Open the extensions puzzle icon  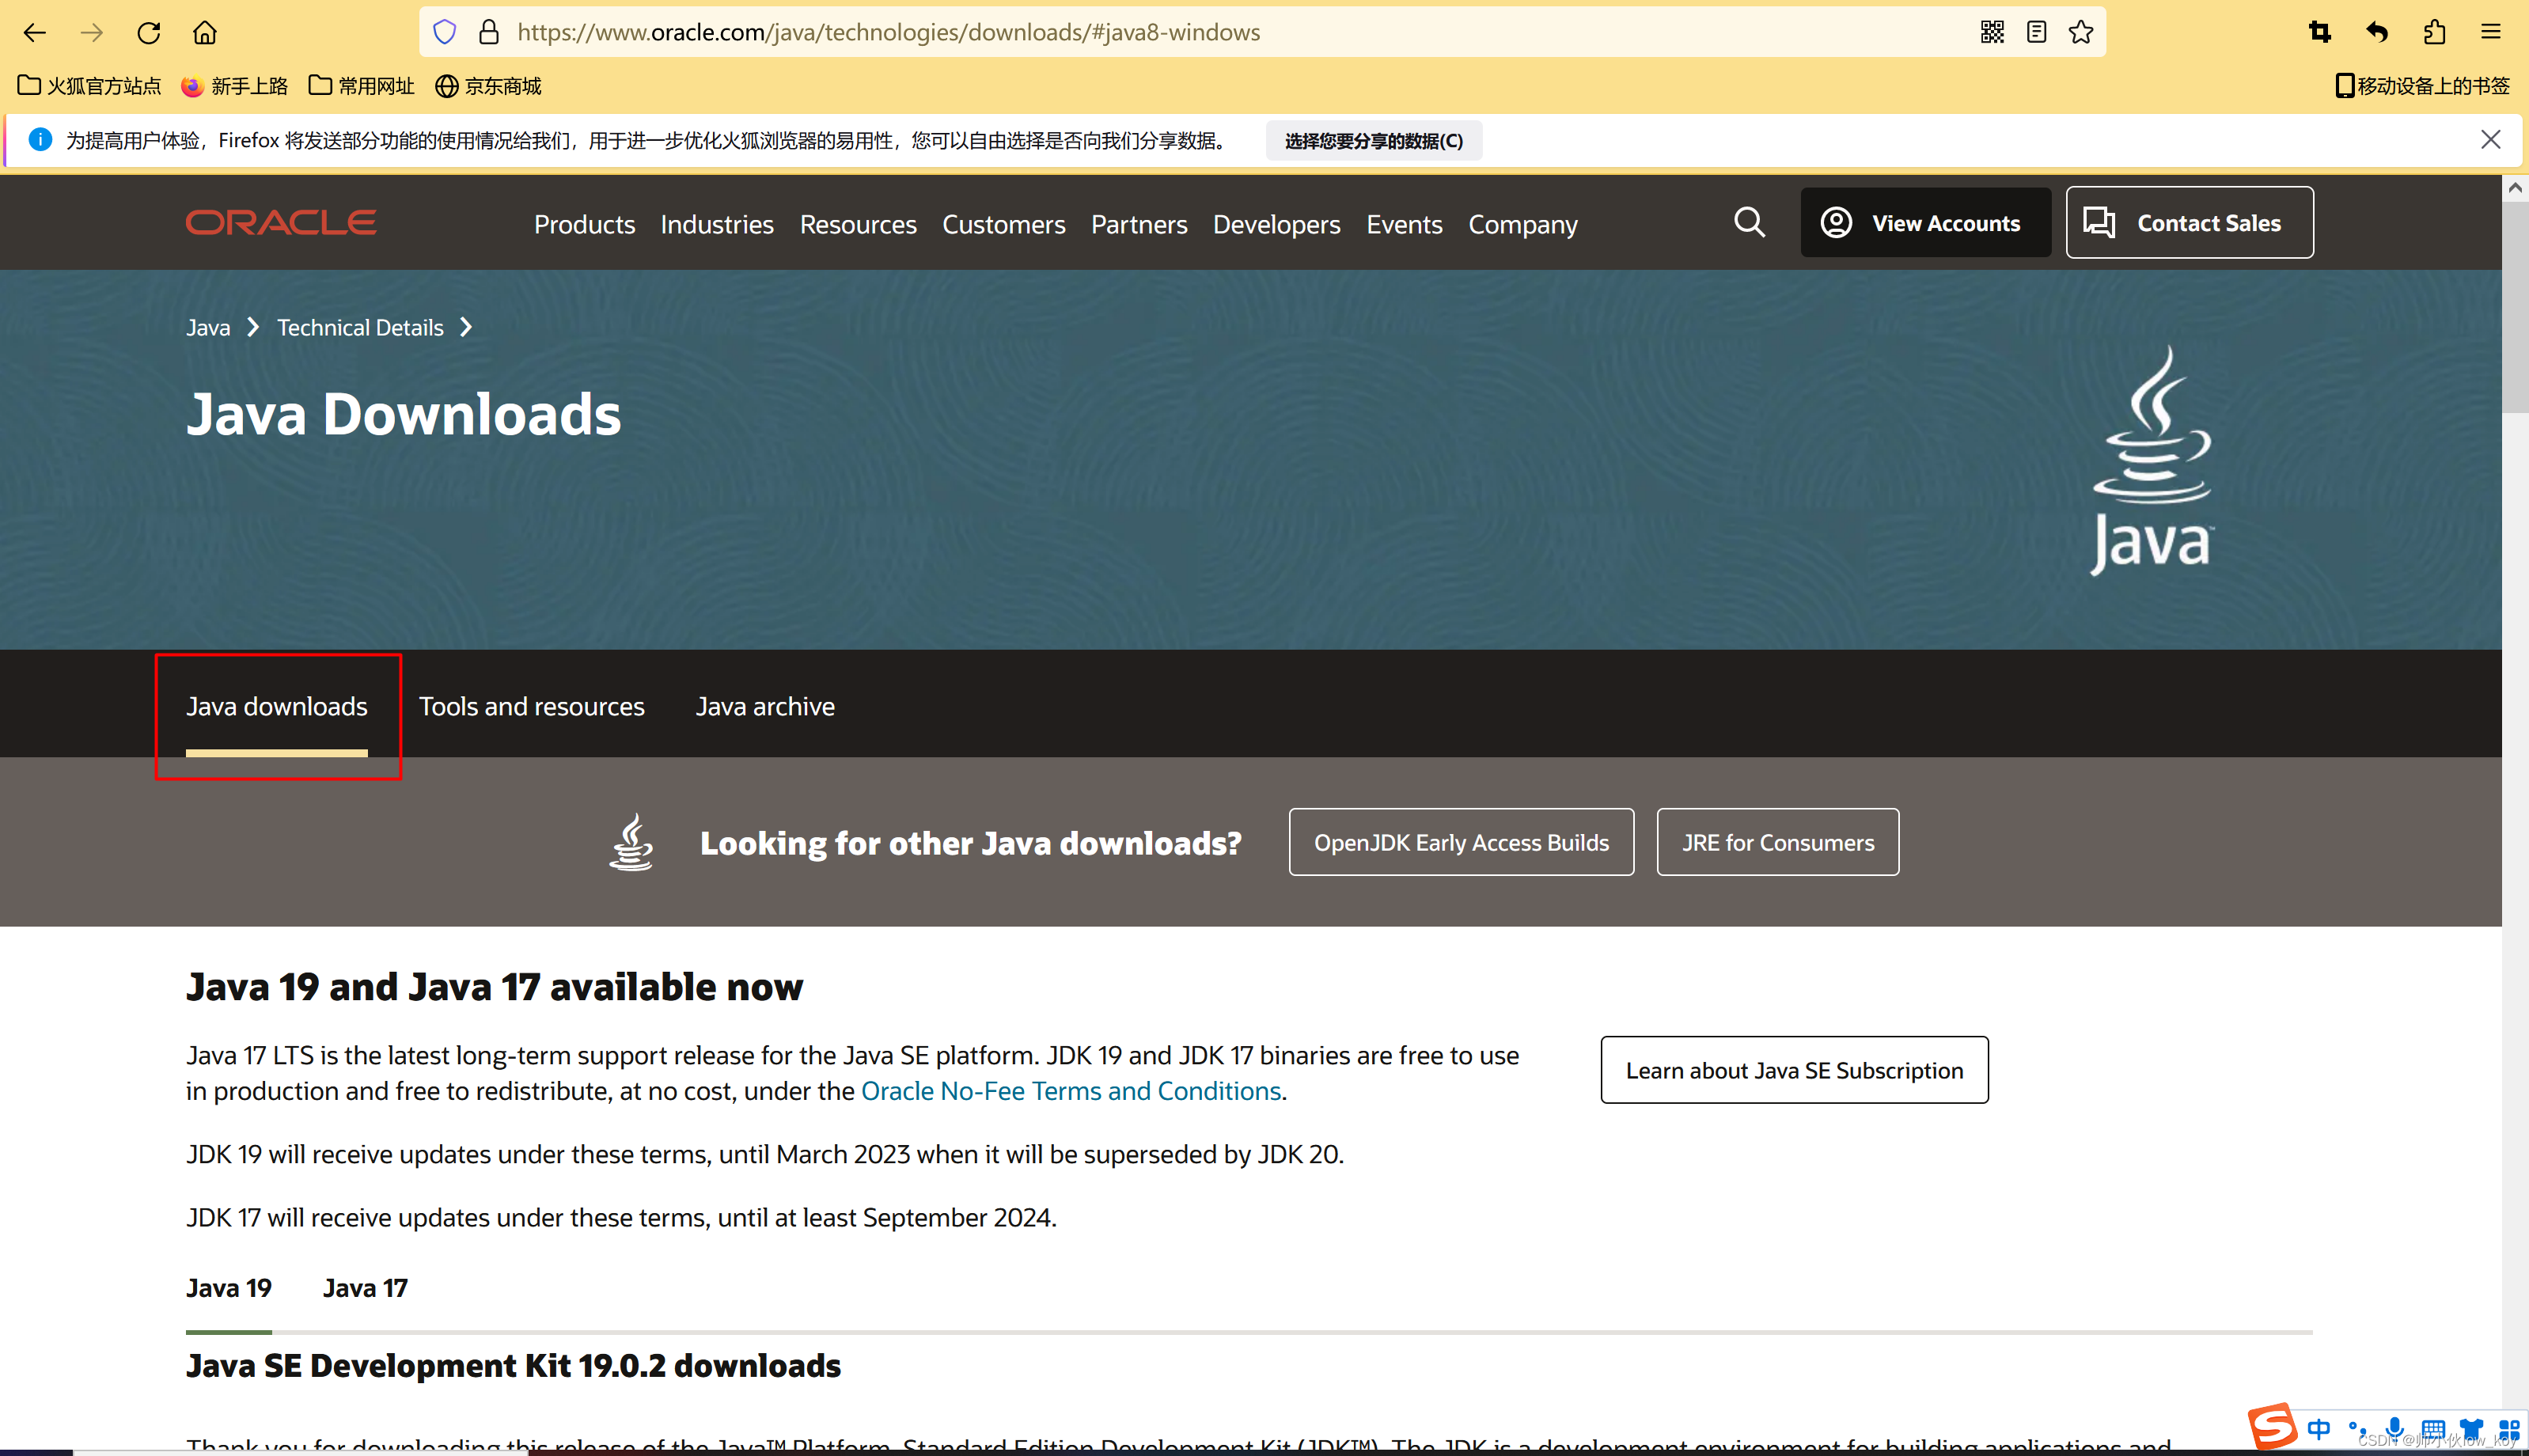tap(2434, 33)
